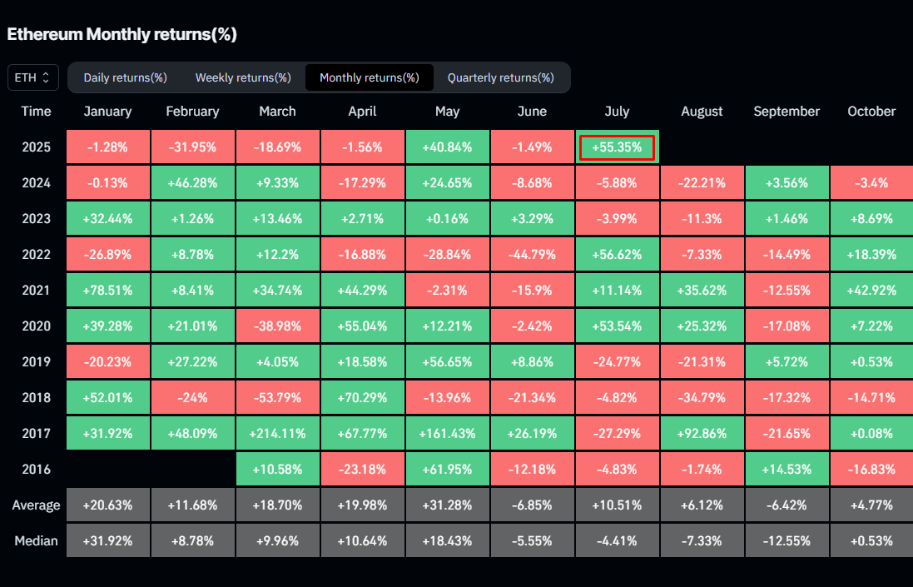
Task: Click the -12.55% September median cell
Action: click(786, 541)
